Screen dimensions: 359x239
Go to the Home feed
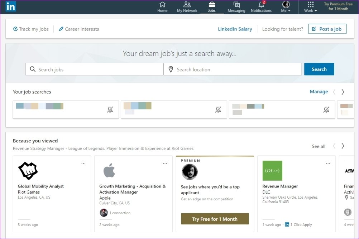point(162,7)
